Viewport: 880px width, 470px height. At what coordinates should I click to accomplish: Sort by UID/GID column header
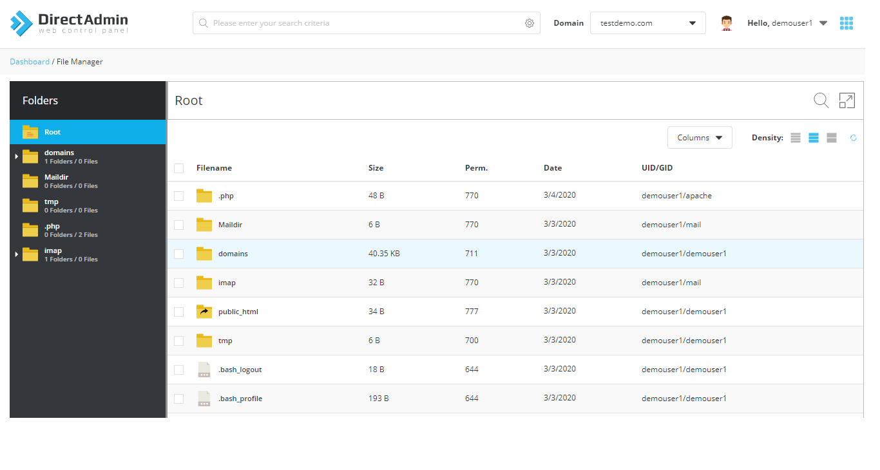click(x=657, y=168)
